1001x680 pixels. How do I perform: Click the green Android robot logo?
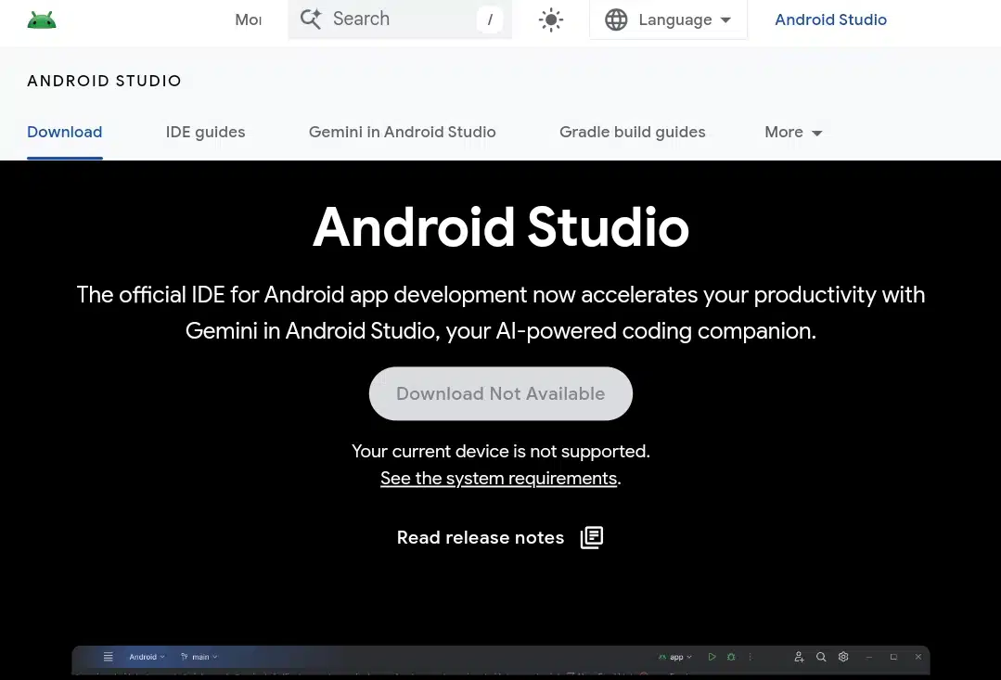pyautogui.click(x=42, y=20)
